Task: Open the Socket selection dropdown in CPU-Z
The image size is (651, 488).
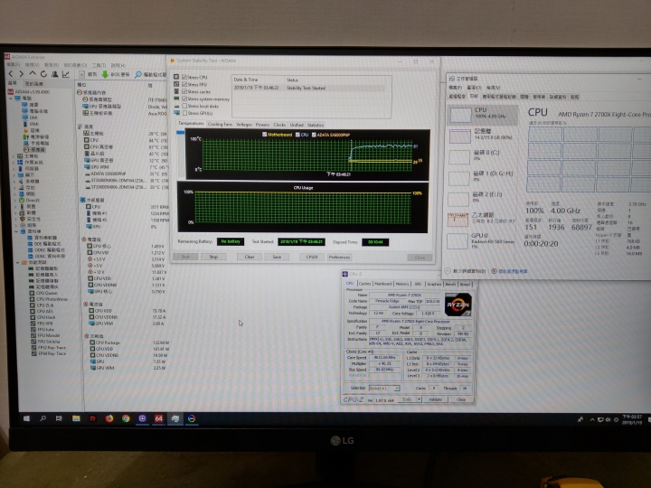Action: 384,389
